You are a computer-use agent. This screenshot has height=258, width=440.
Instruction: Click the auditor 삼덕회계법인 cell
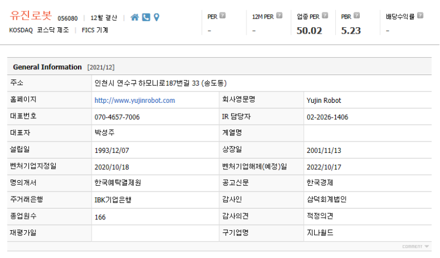(327, 199)
